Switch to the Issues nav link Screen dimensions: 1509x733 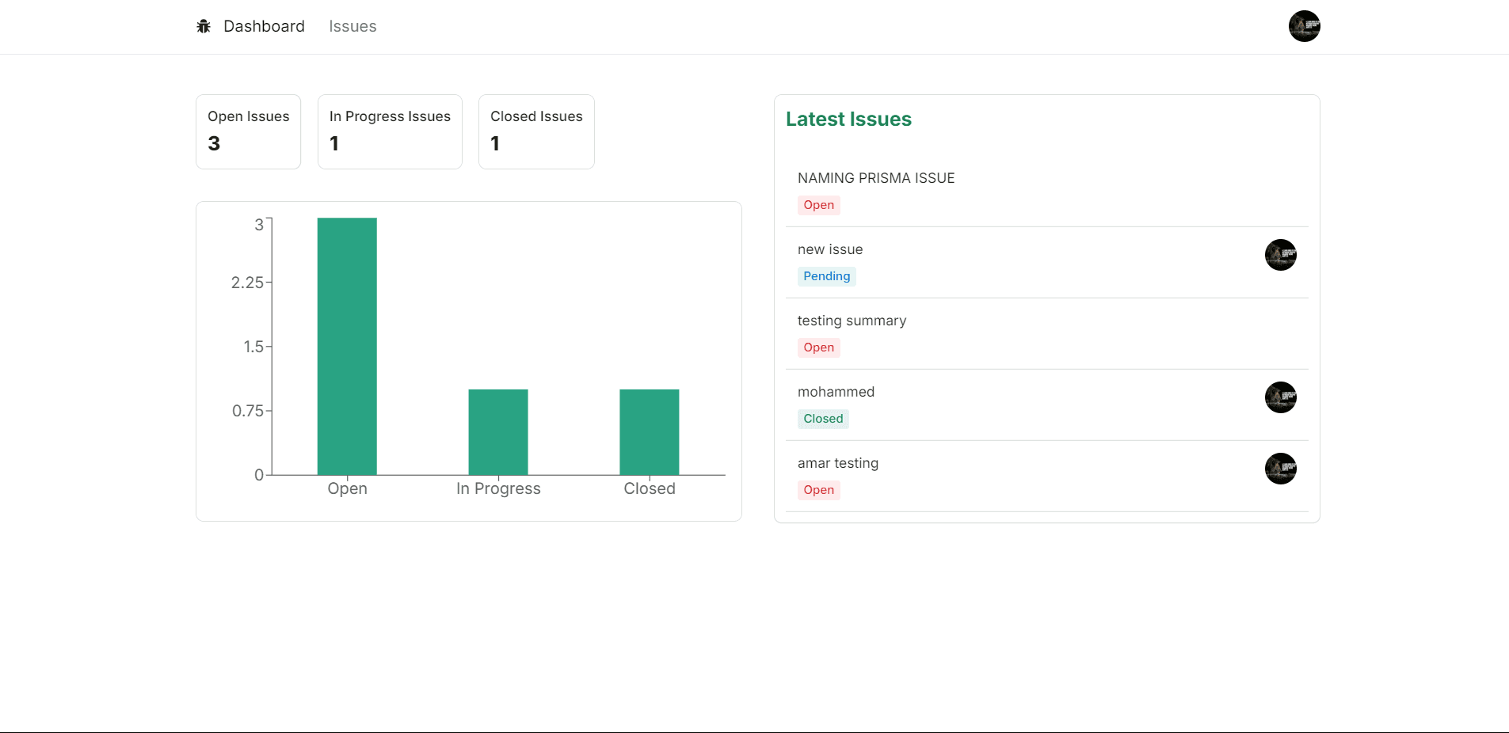[352, 26]
